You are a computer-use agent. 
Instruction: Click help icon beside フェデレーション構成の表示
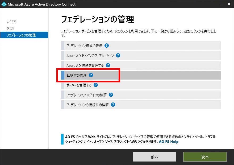coord(107,46)
